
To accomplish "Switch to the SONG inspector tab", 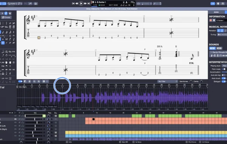I will pos(216,12).
